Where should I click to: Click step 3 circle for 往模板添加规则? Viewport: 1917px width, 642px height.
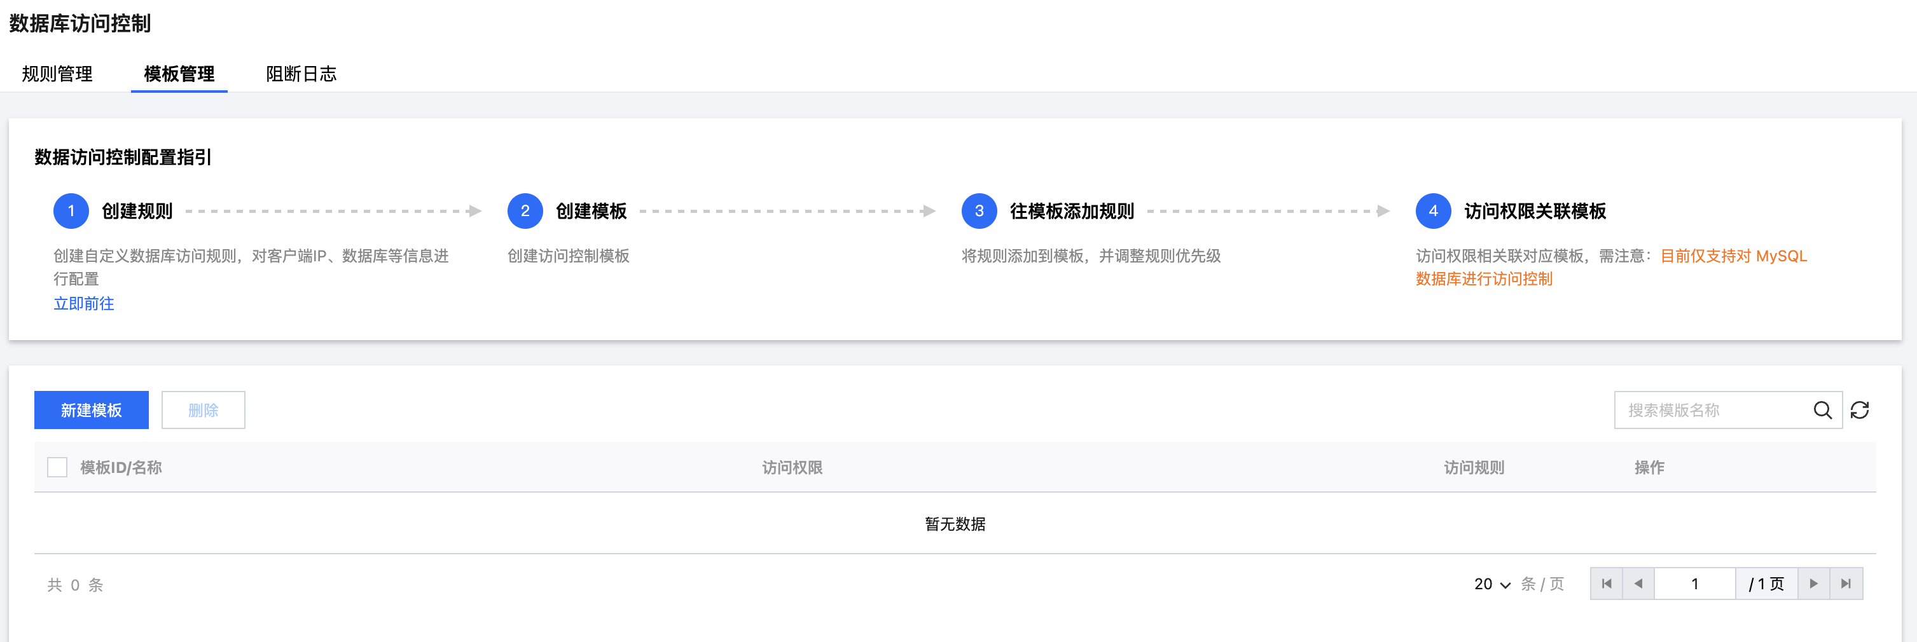click(979, 211)
